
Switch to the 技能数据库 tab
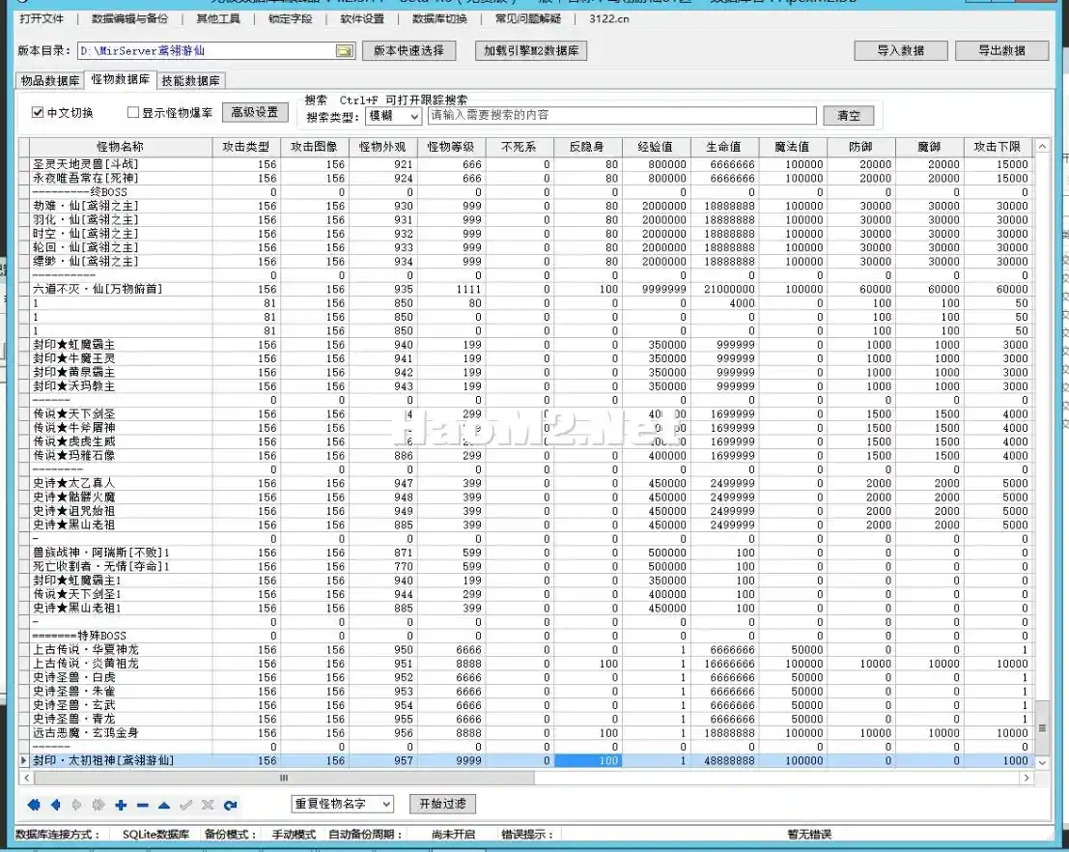point(191,80)
